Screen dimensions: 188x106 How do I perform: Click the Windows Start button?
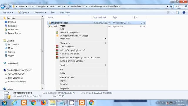4,103
